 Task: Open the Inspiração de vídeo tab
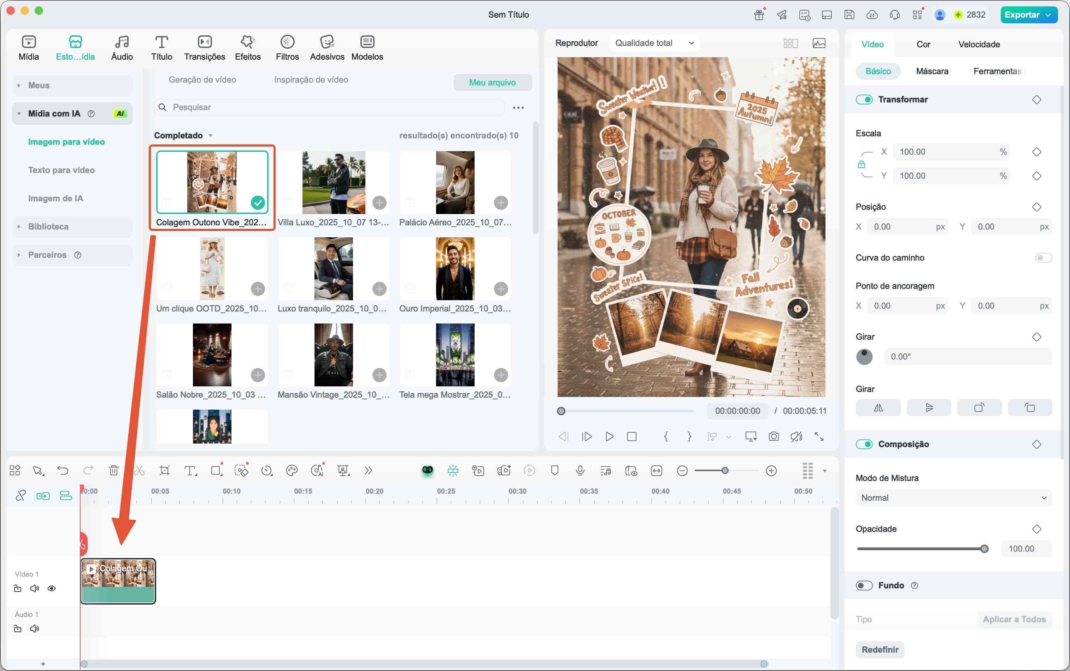[x=311, y=80]
